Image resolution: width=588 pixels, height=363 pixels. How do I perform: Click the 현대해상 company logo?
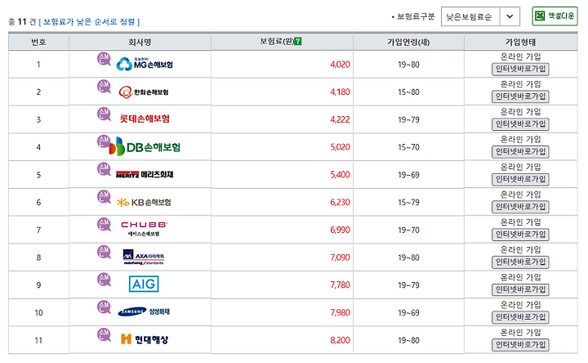145,339
